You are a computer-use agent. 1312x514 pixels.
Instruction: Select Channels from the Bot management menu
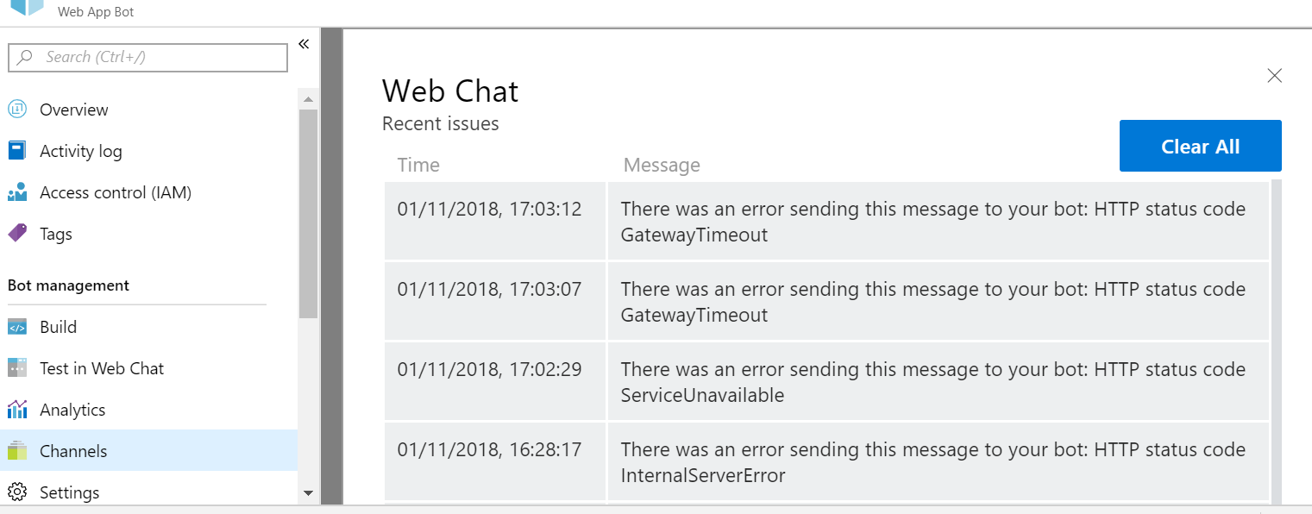click(x=73, y=451)
